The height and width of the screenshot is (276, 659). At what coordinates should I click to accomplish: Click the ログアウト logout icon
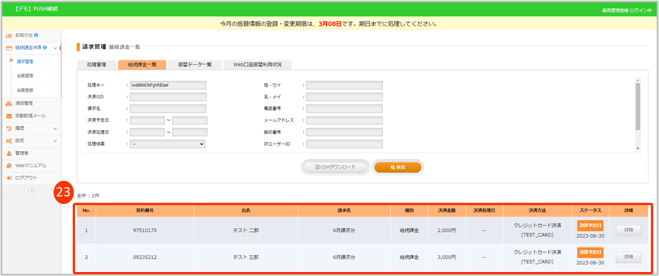pos(9,178)
